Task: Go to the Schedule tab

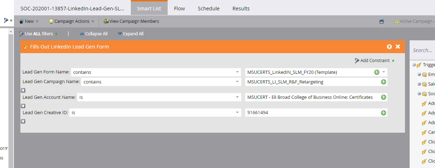Action: click(x=209, y=8)
